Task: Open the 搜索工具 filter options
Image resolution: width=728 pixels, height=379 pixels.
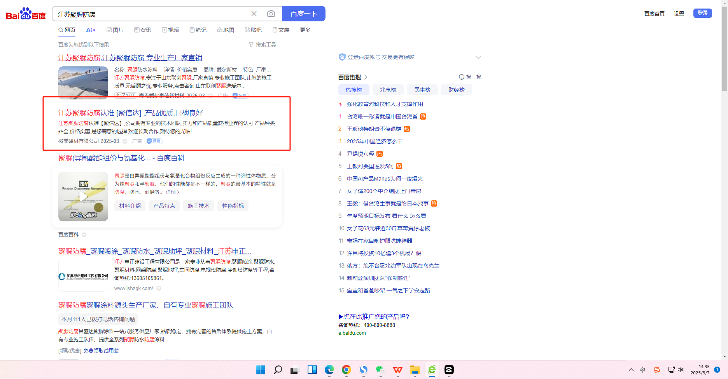Action: pyautogui.click(x=262, y=45)
